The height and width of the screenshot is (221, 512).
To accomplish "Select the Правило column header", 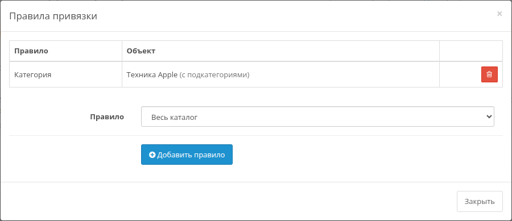I will coord(31,51).
